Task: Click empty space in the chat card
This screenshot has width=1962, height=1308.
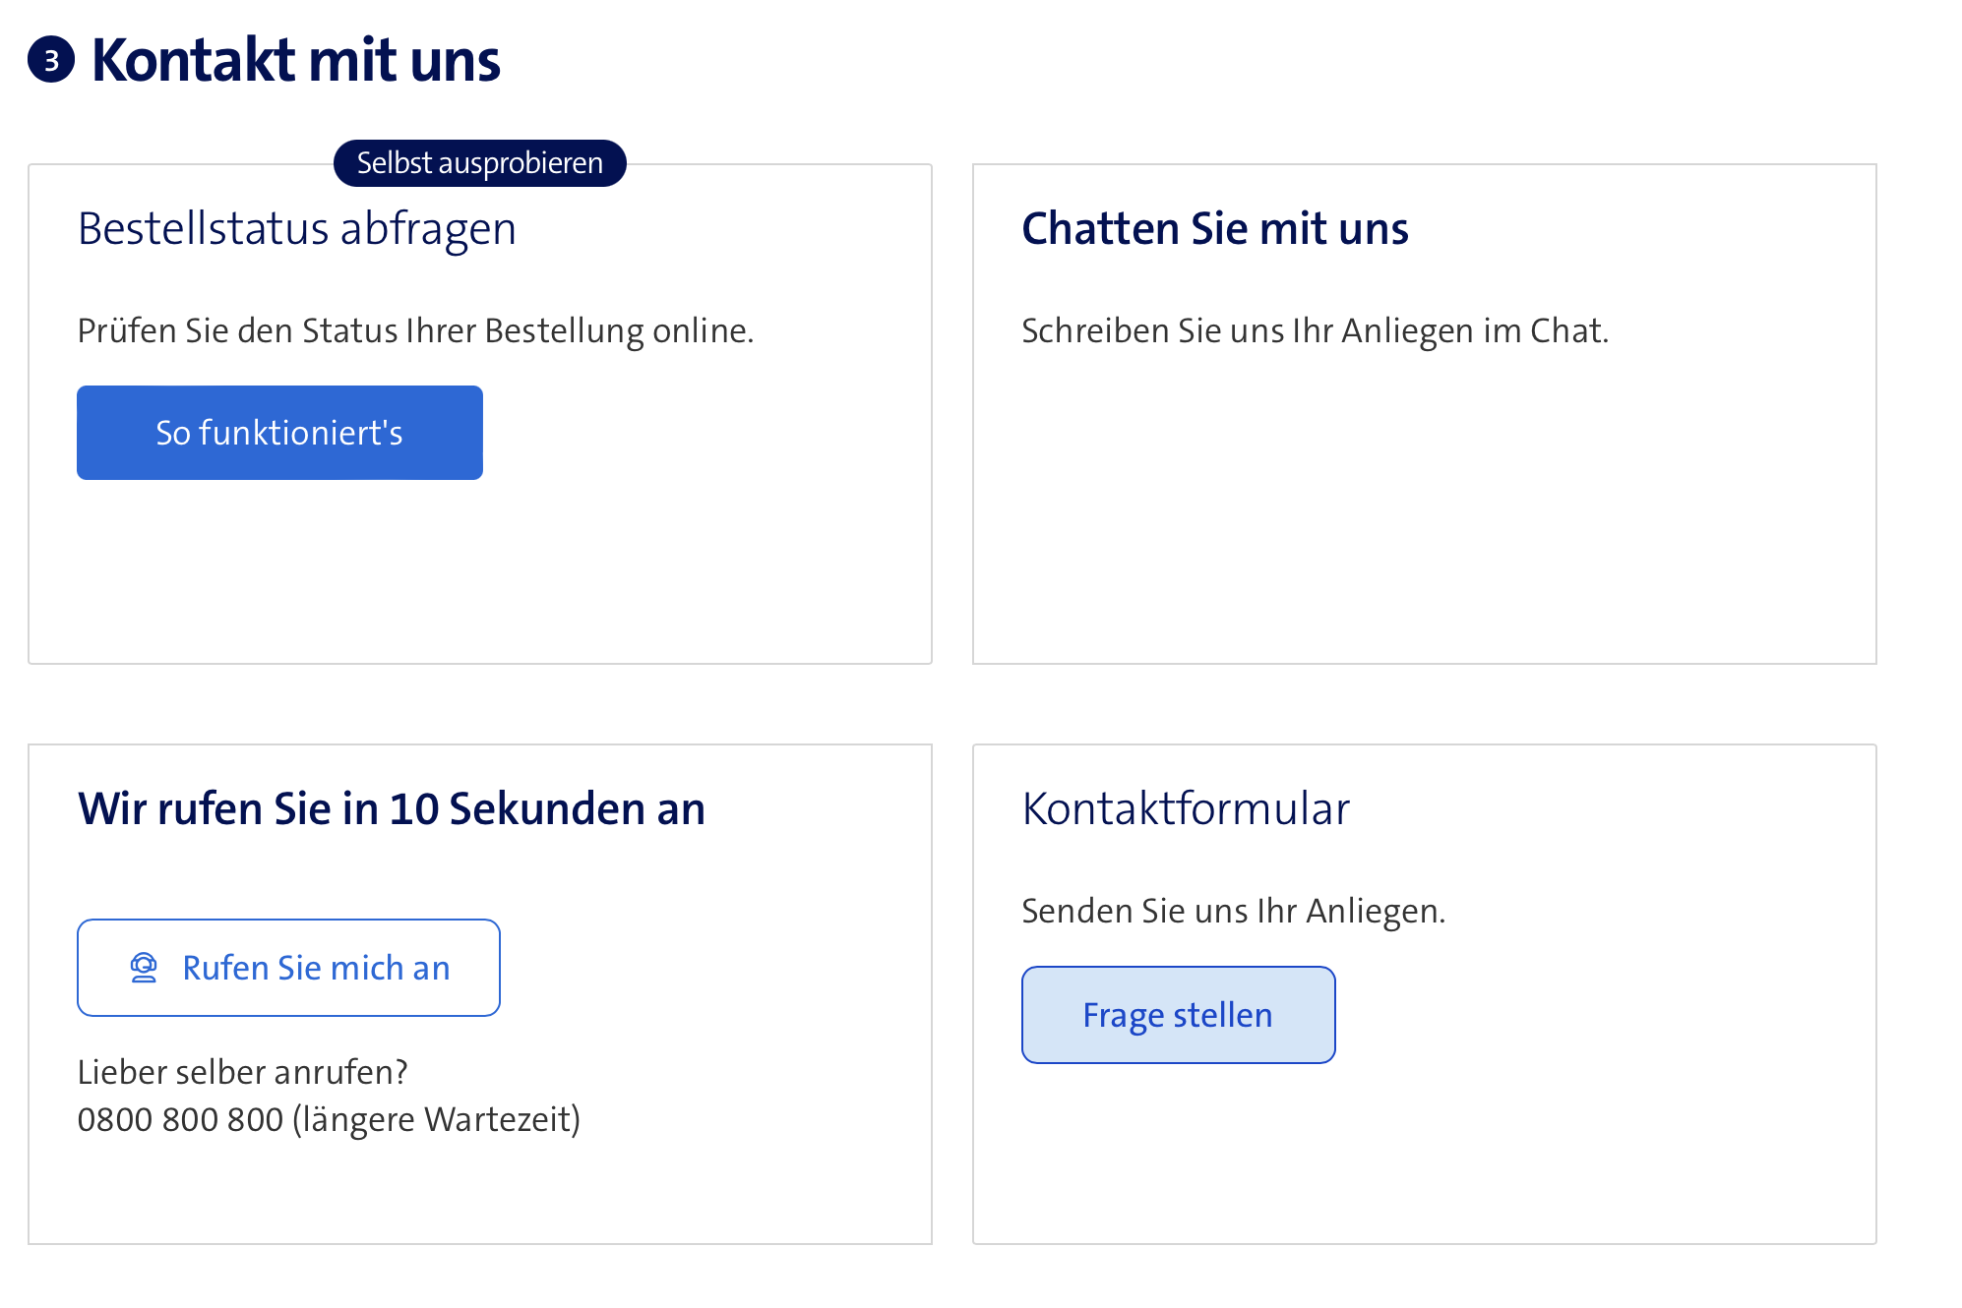Action: coord(1423,511)
